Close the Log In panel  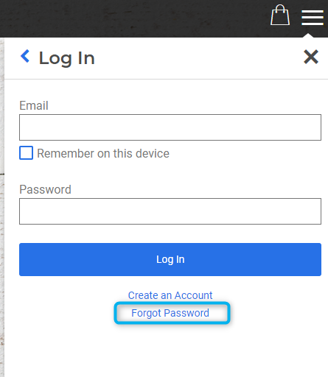point(311,57)
